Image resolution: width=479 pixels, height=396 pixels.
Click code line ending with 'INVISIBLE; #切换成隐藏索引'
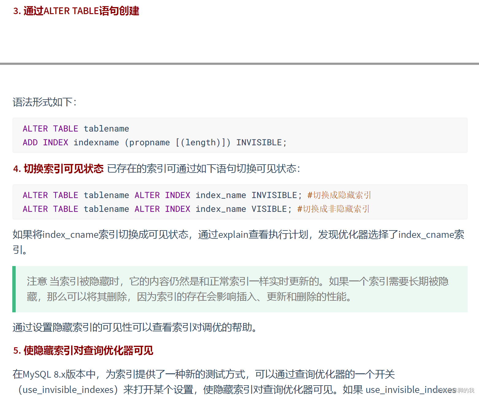(197, 195)
